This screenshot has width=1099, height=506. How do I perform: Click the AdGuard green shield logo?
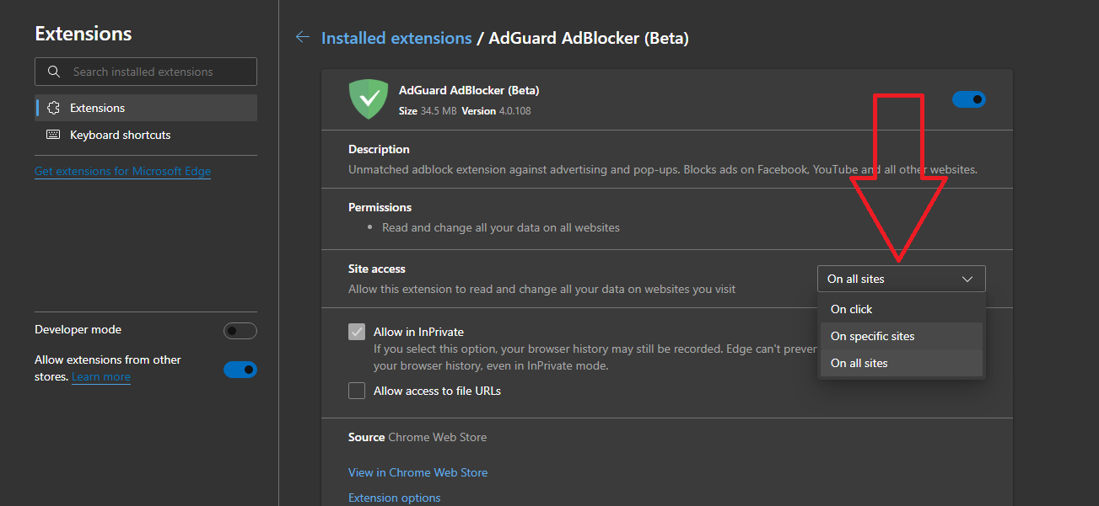pyautogui.click(x=369, y=99)
